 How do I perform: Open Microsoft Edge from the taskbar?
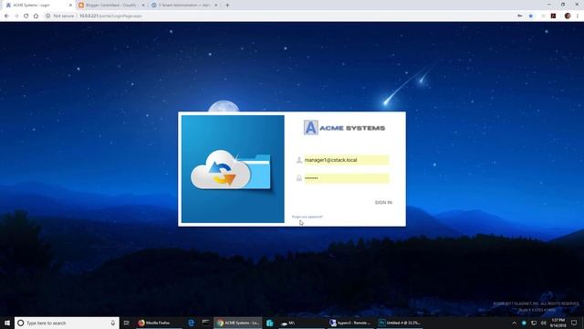[x=191, y=323]
